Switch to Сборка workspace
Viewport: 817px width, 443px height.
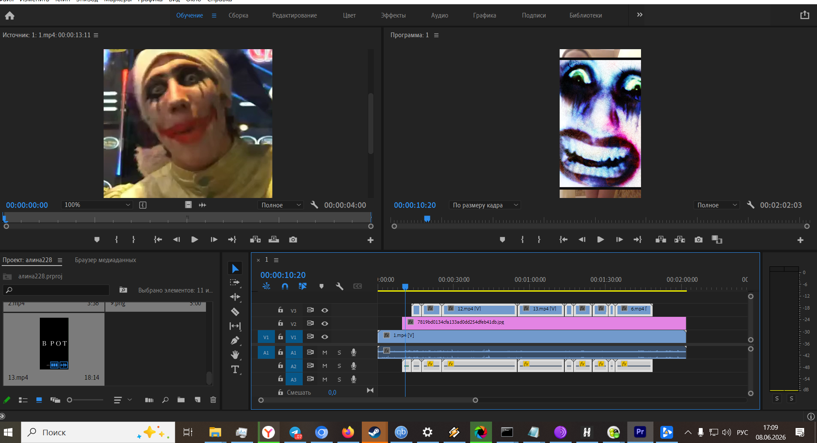pyautogui.click(x=239, y=15)
